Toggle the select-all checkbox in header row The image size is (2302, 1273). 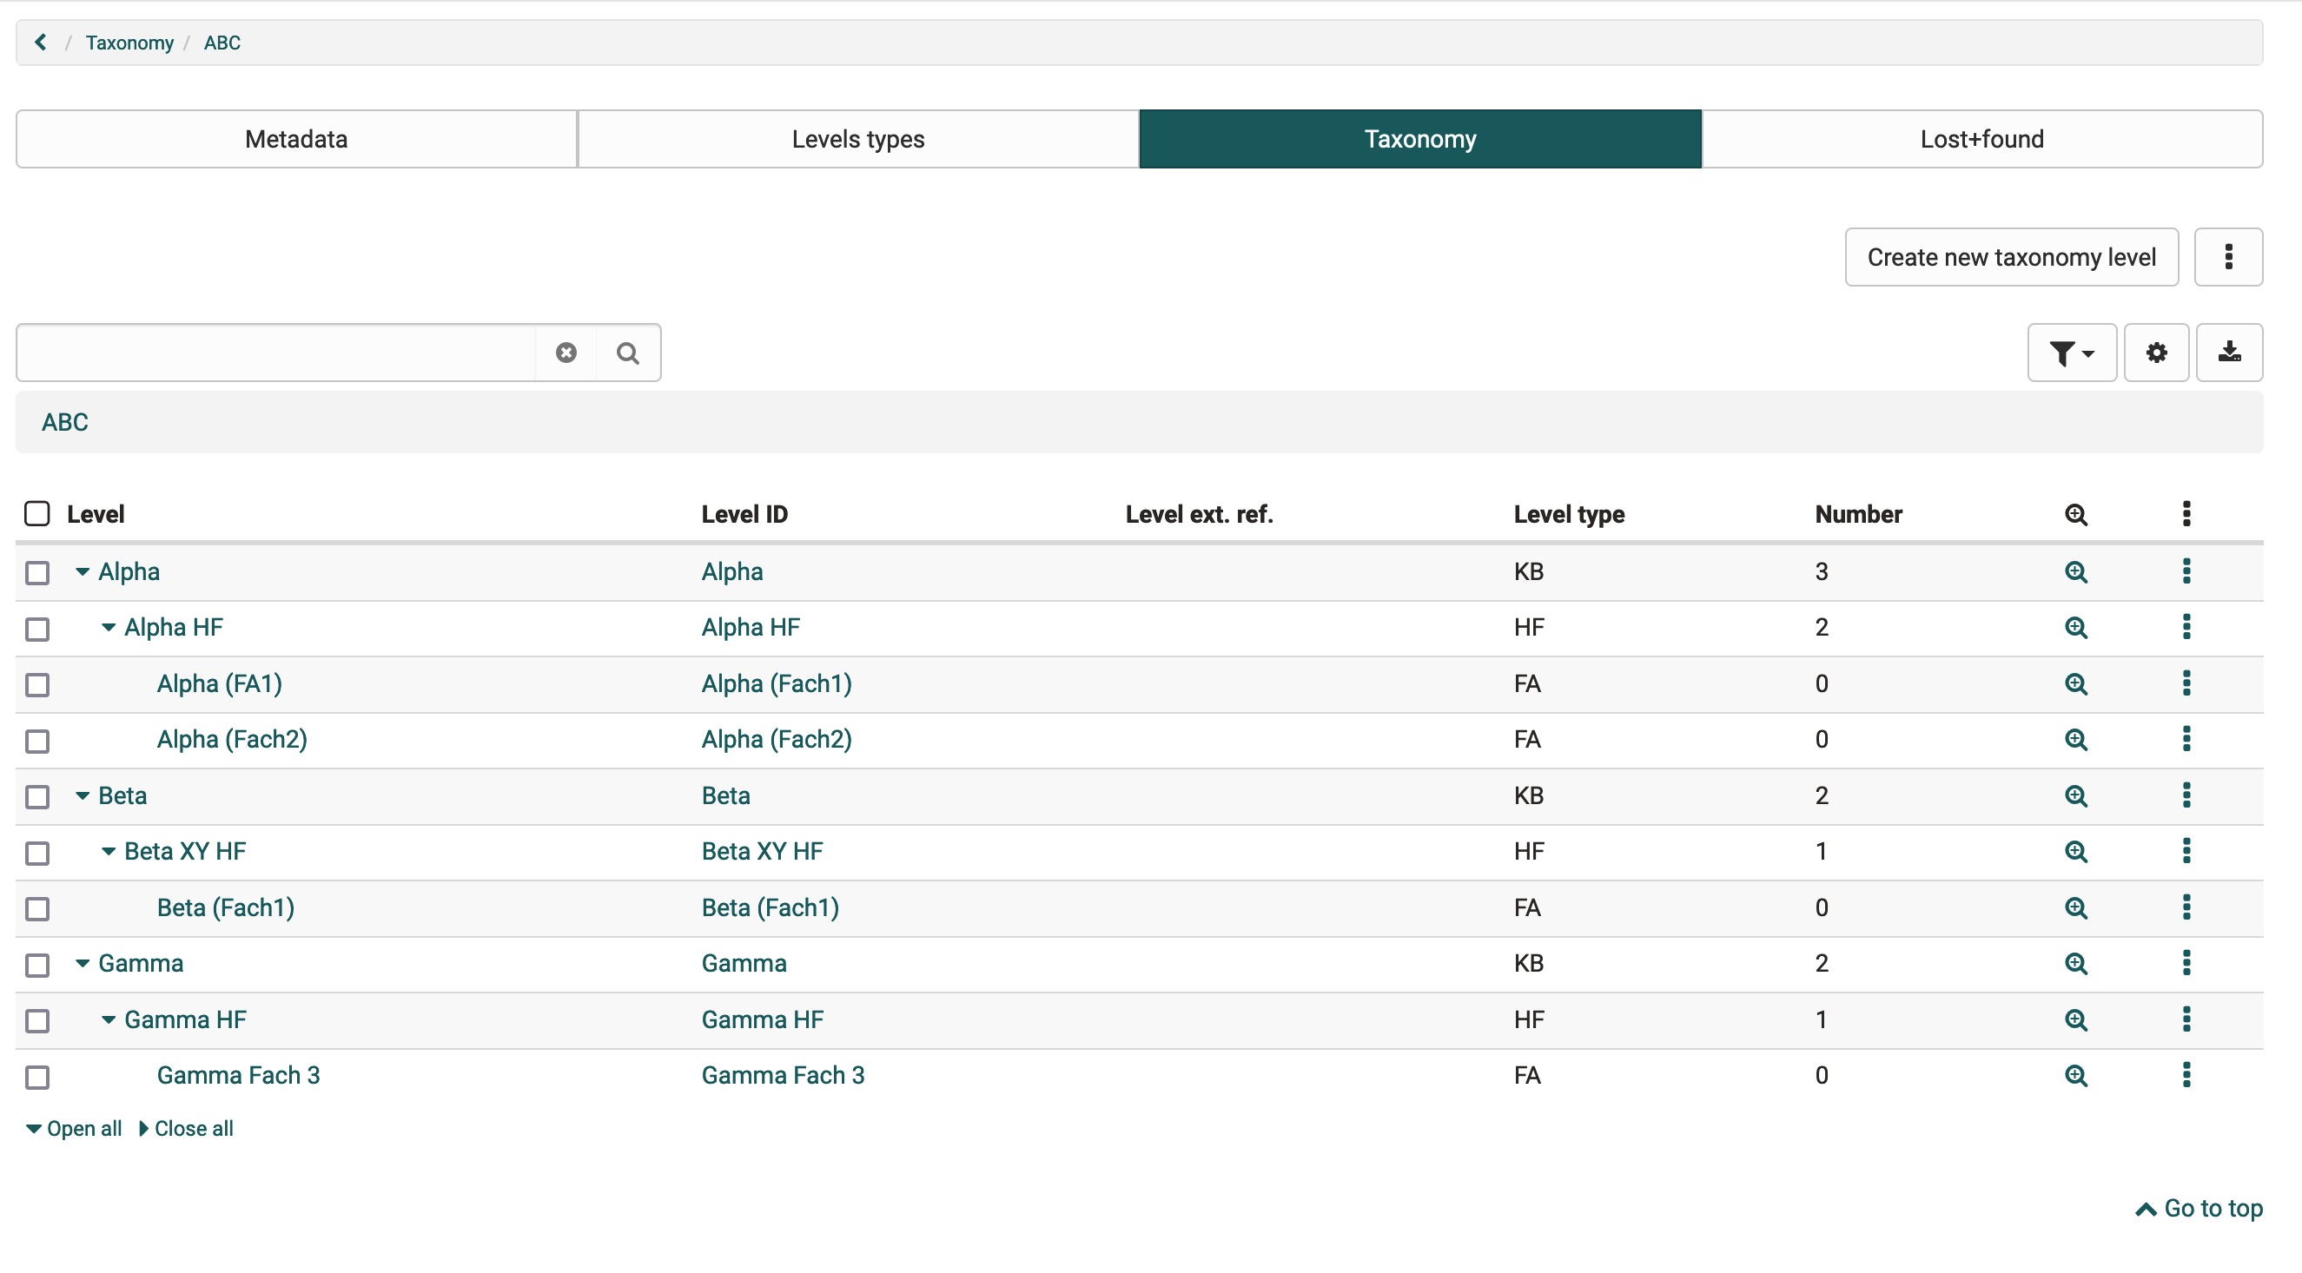click(39, 514)
